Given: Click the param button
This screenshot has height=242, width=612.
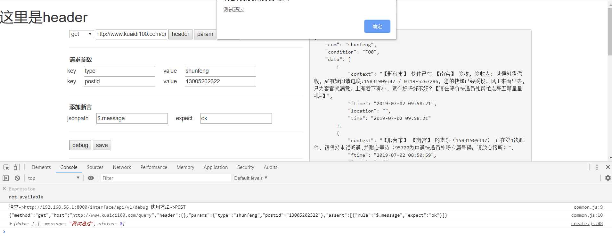Looking at the screenshot, I should [x=205, y=34].
